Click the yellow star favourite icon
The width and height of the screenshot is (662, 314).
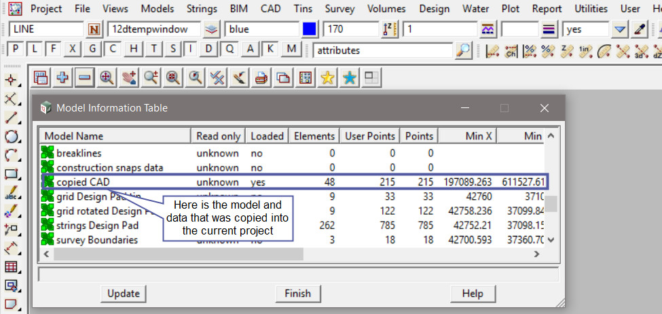coord(327,78)
